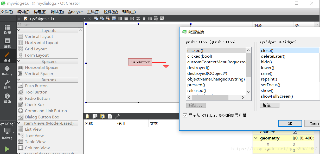320x154 pixels.
Task: Switch to Welcome mode (欢迎)
Action: pyautogui.click(x=7, y=29)
